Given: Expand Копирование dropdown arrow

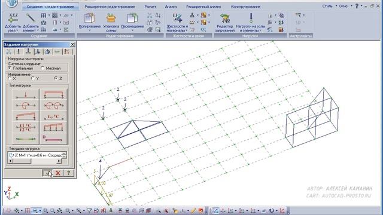Looking at the screenshot, I should point(90,30).
